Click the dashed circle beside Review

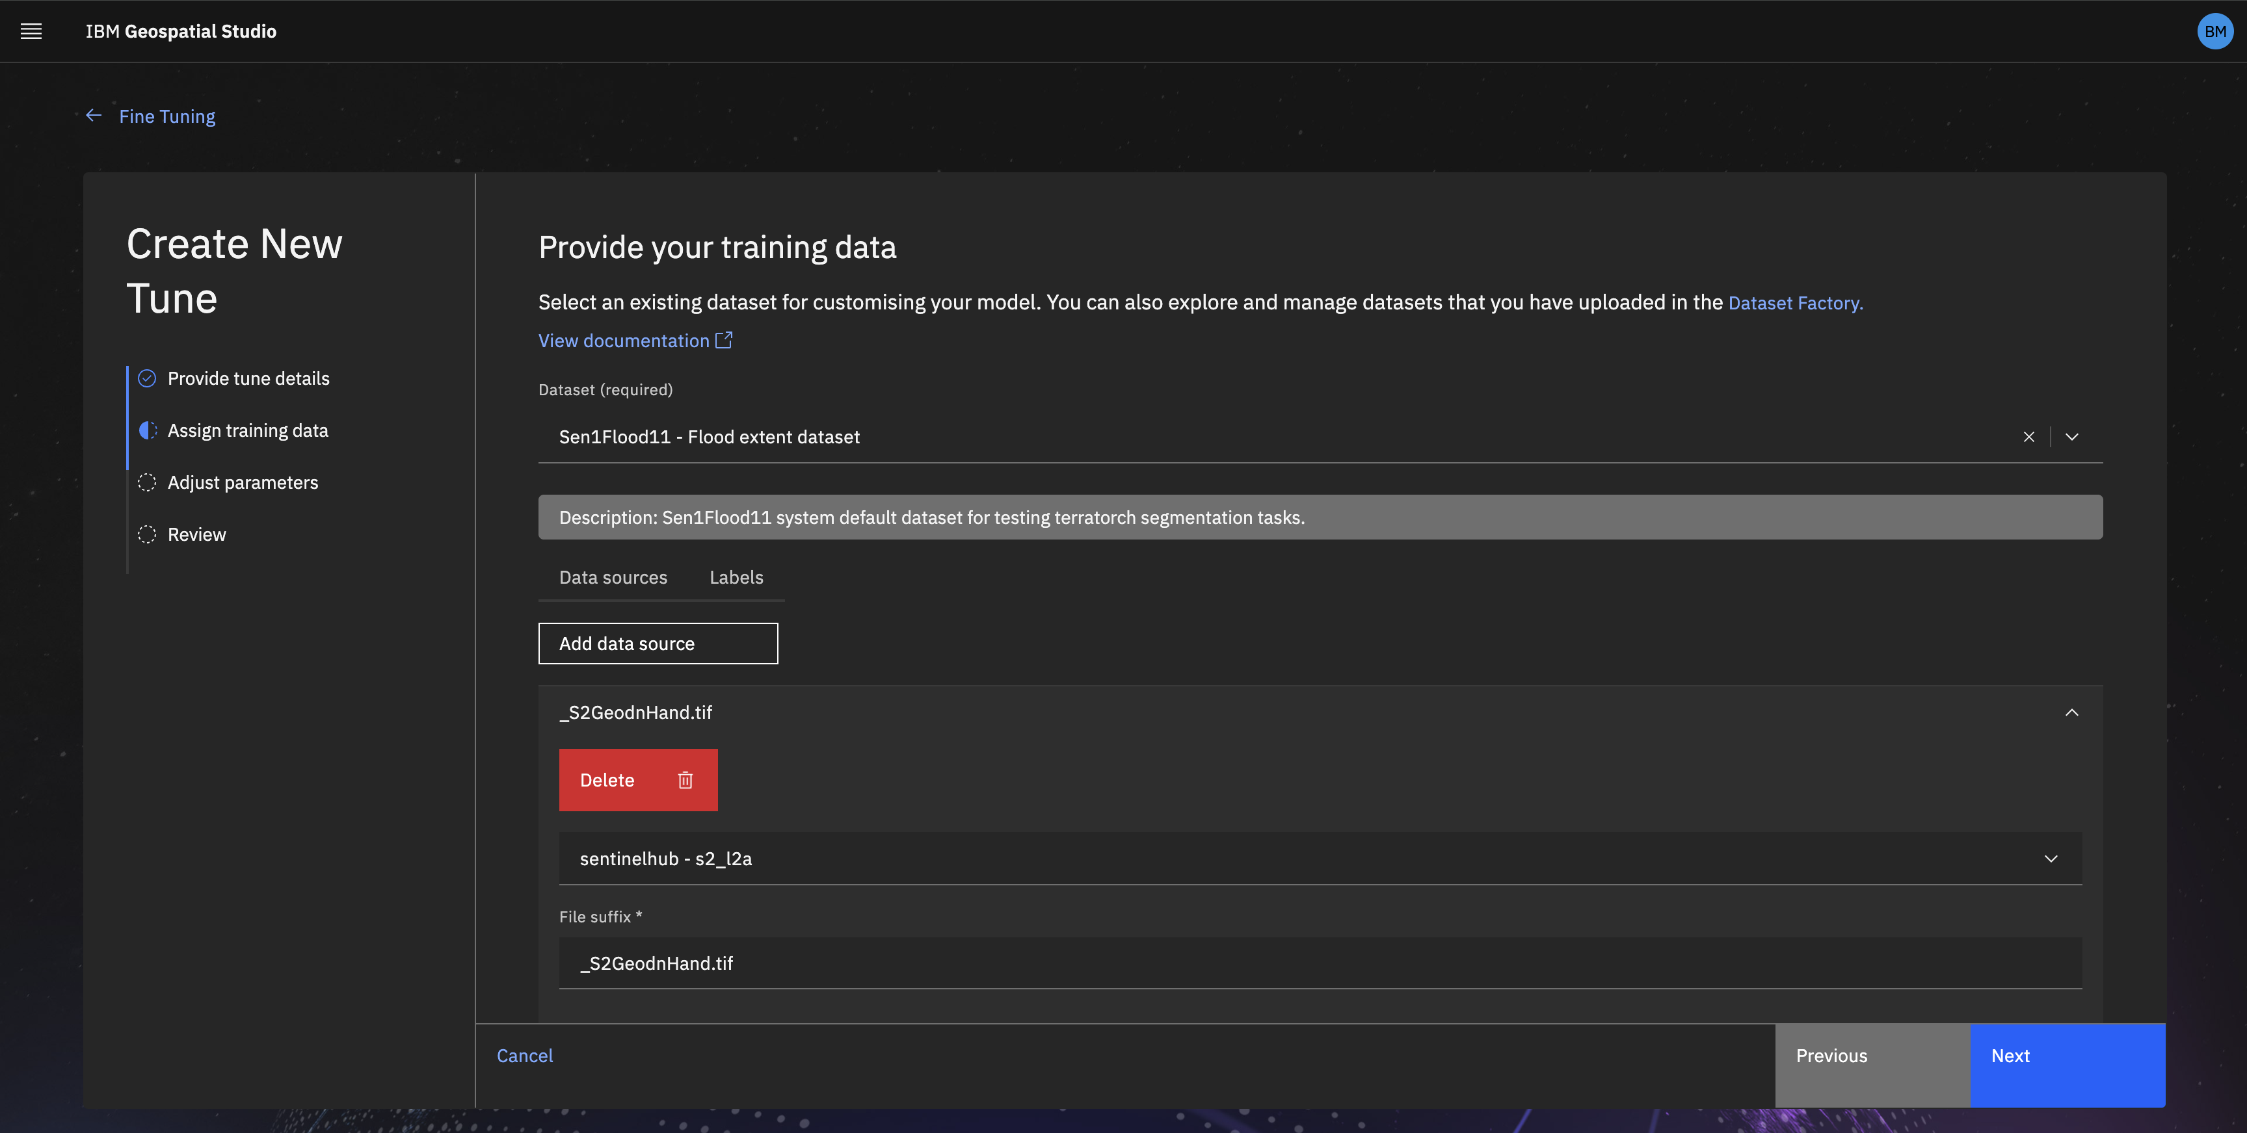point(148,534)
